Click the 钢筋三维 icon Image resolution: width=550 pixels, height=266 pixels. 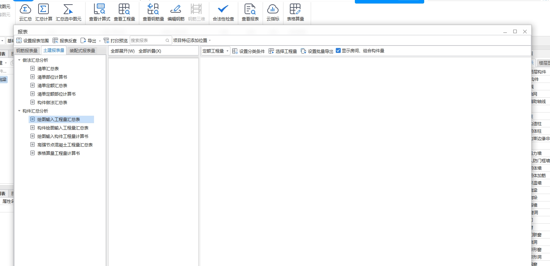point(197,9)
